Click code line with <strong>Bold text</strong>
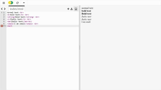The width and height of the screenshot is (161, 90). (x=23, y=17)
